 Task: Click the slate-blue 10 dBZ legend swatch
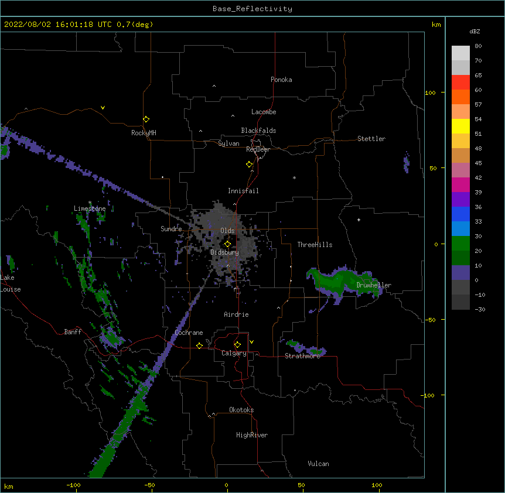pos(460,273)
